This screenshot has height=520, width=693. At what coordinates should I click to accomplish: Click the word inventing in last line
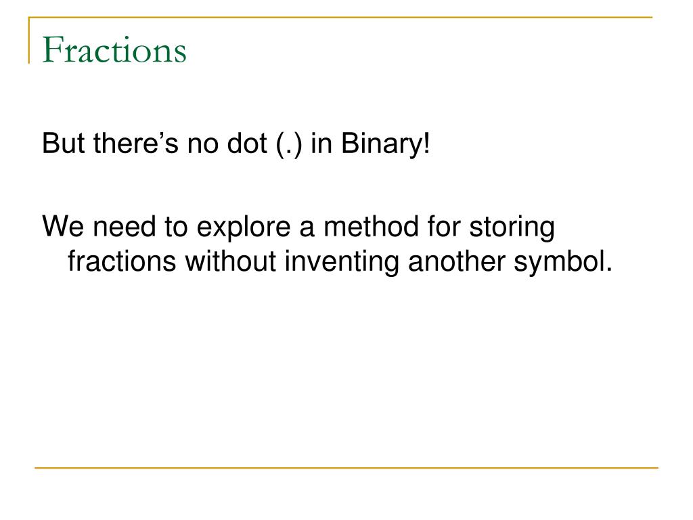click(x=342, y=263)
